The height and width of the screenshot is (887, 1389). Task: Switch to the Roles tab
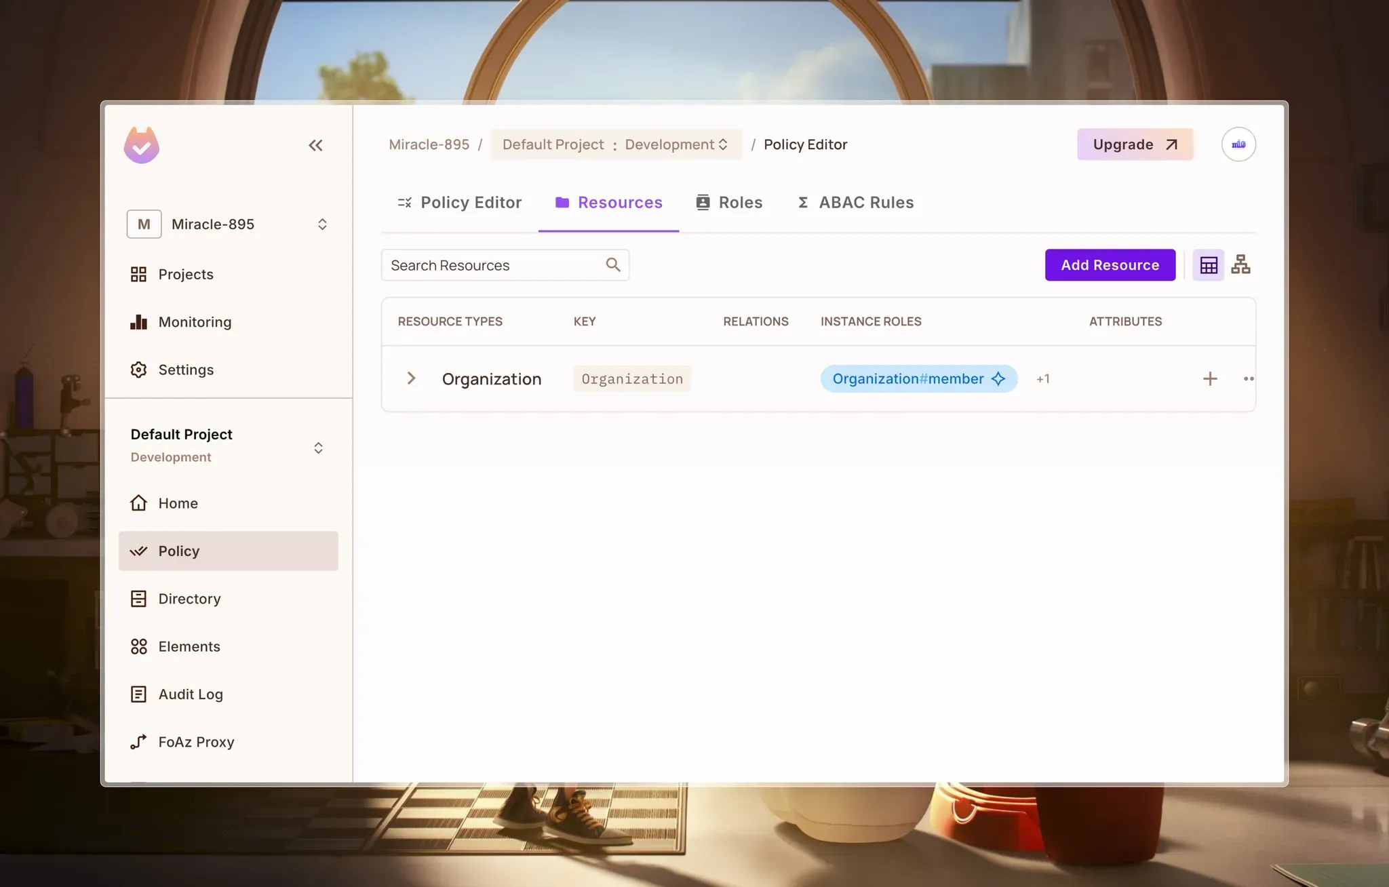click(729, 203)
